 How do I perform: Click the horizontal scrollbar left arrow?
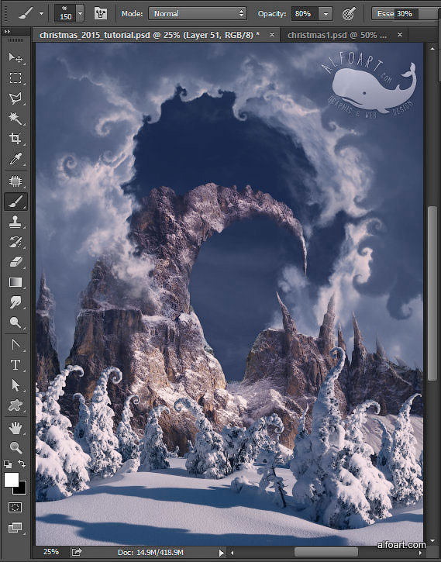pos(233,553)
